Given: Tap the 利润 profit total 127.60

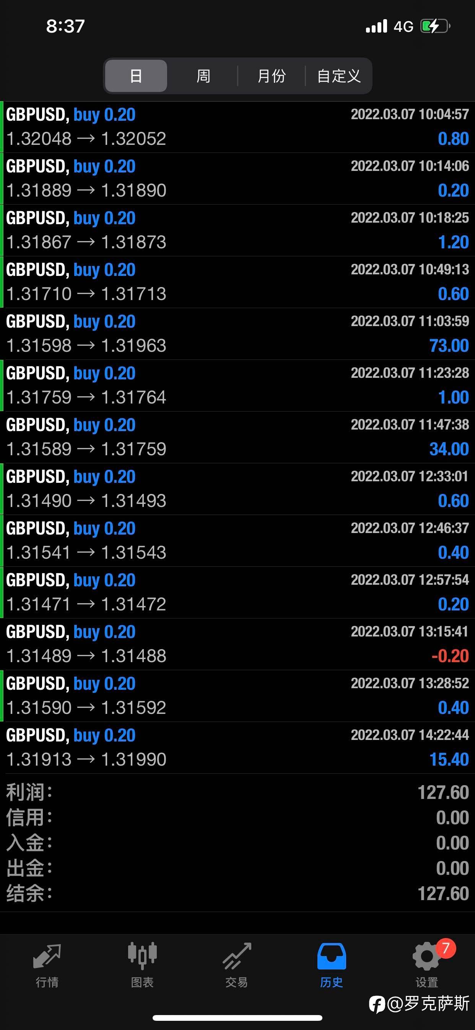Looking at the screenshot, I should [443, 792].
